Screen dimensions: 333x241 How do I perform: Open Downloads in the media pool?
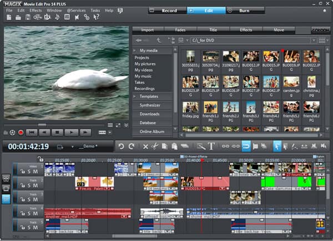click(152, 114)
